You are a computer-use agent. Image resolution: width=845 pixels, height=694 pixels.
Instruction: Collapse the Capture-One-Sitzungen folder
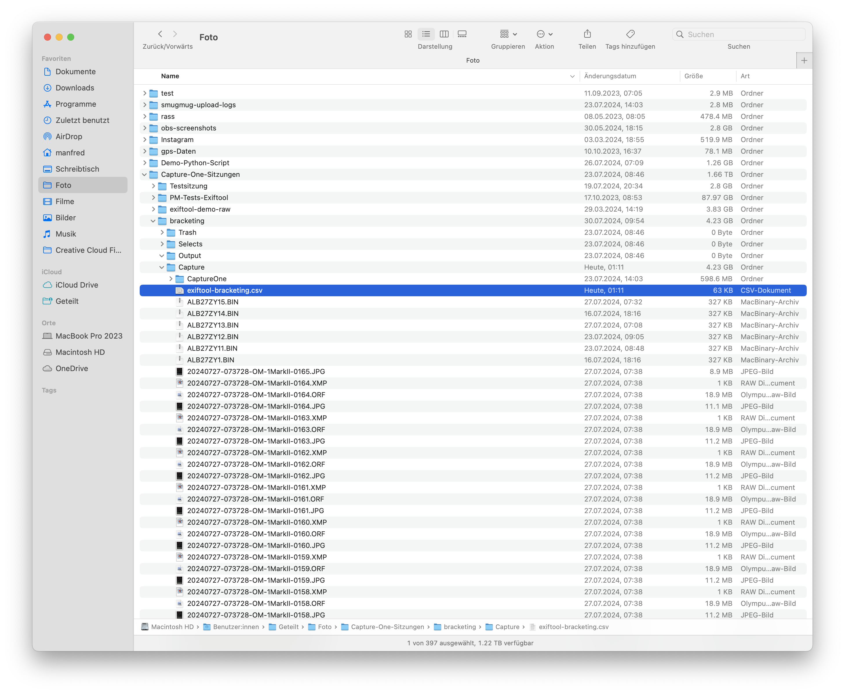(x=144, y=175)
